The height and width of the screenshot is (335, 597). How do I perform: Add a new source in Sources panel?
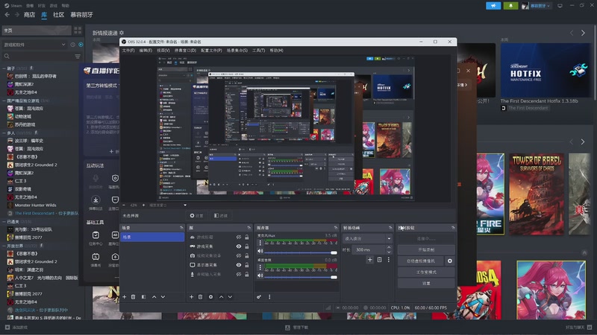[192, 296]
